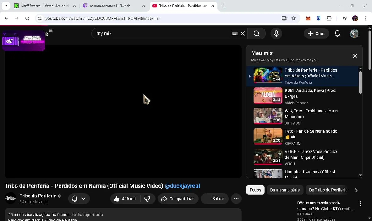Bookmark this page with the star icon
This screenshot has height=221, width=372.
point(293,18)
